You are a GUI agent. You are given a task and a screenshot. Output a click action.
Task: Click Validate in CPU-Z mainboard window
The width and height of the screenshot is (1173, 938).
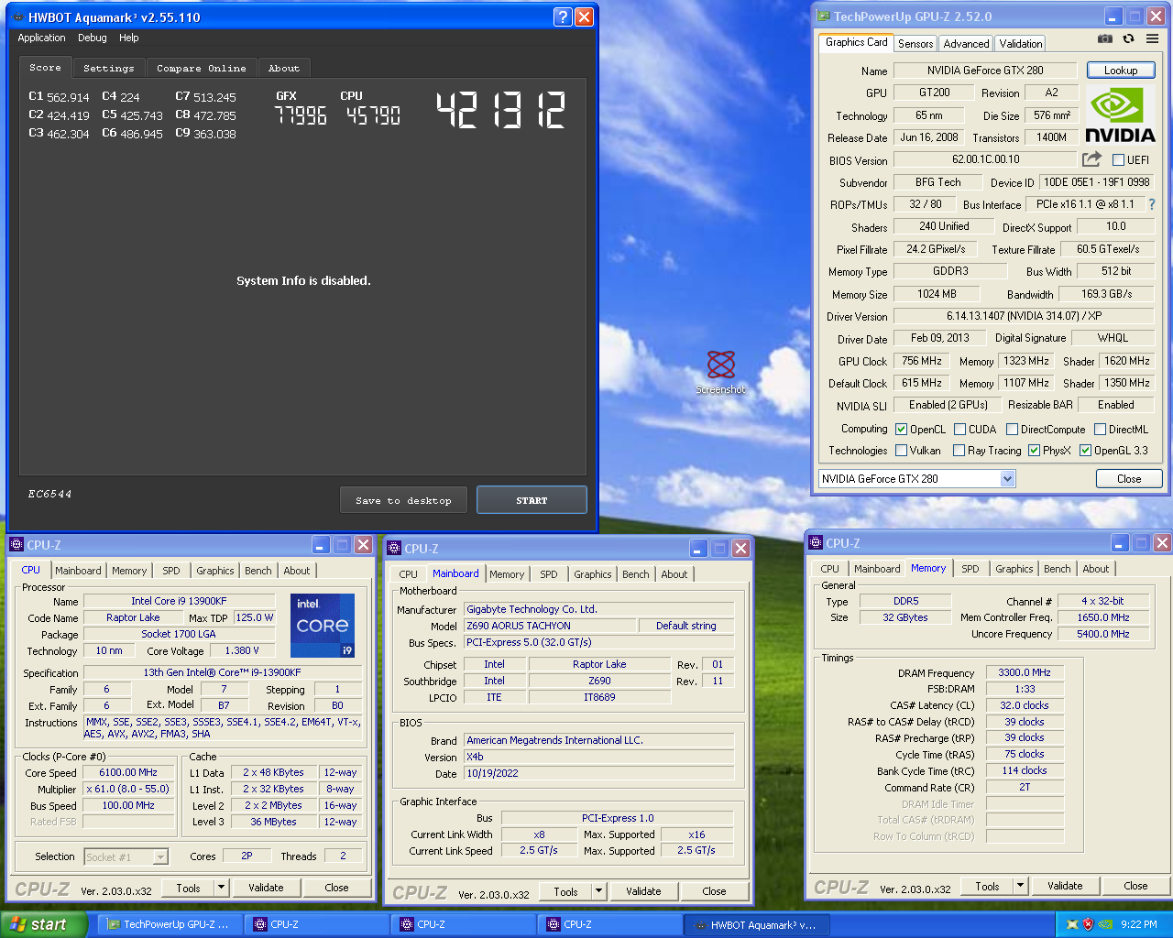click(643, 891)
